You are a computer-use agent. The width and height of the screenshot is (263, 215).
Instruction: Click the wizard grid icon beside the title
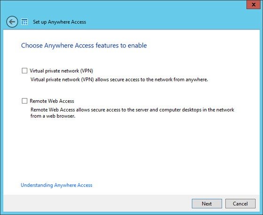[x=24, y=22]
